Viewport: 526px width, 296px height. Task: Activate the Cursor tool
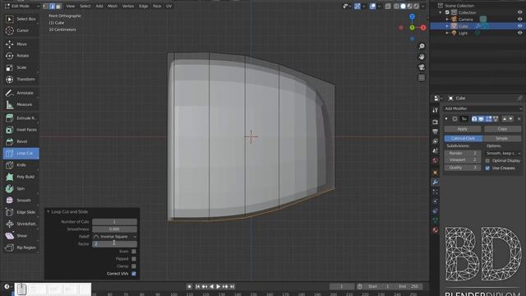click(21, 30)
